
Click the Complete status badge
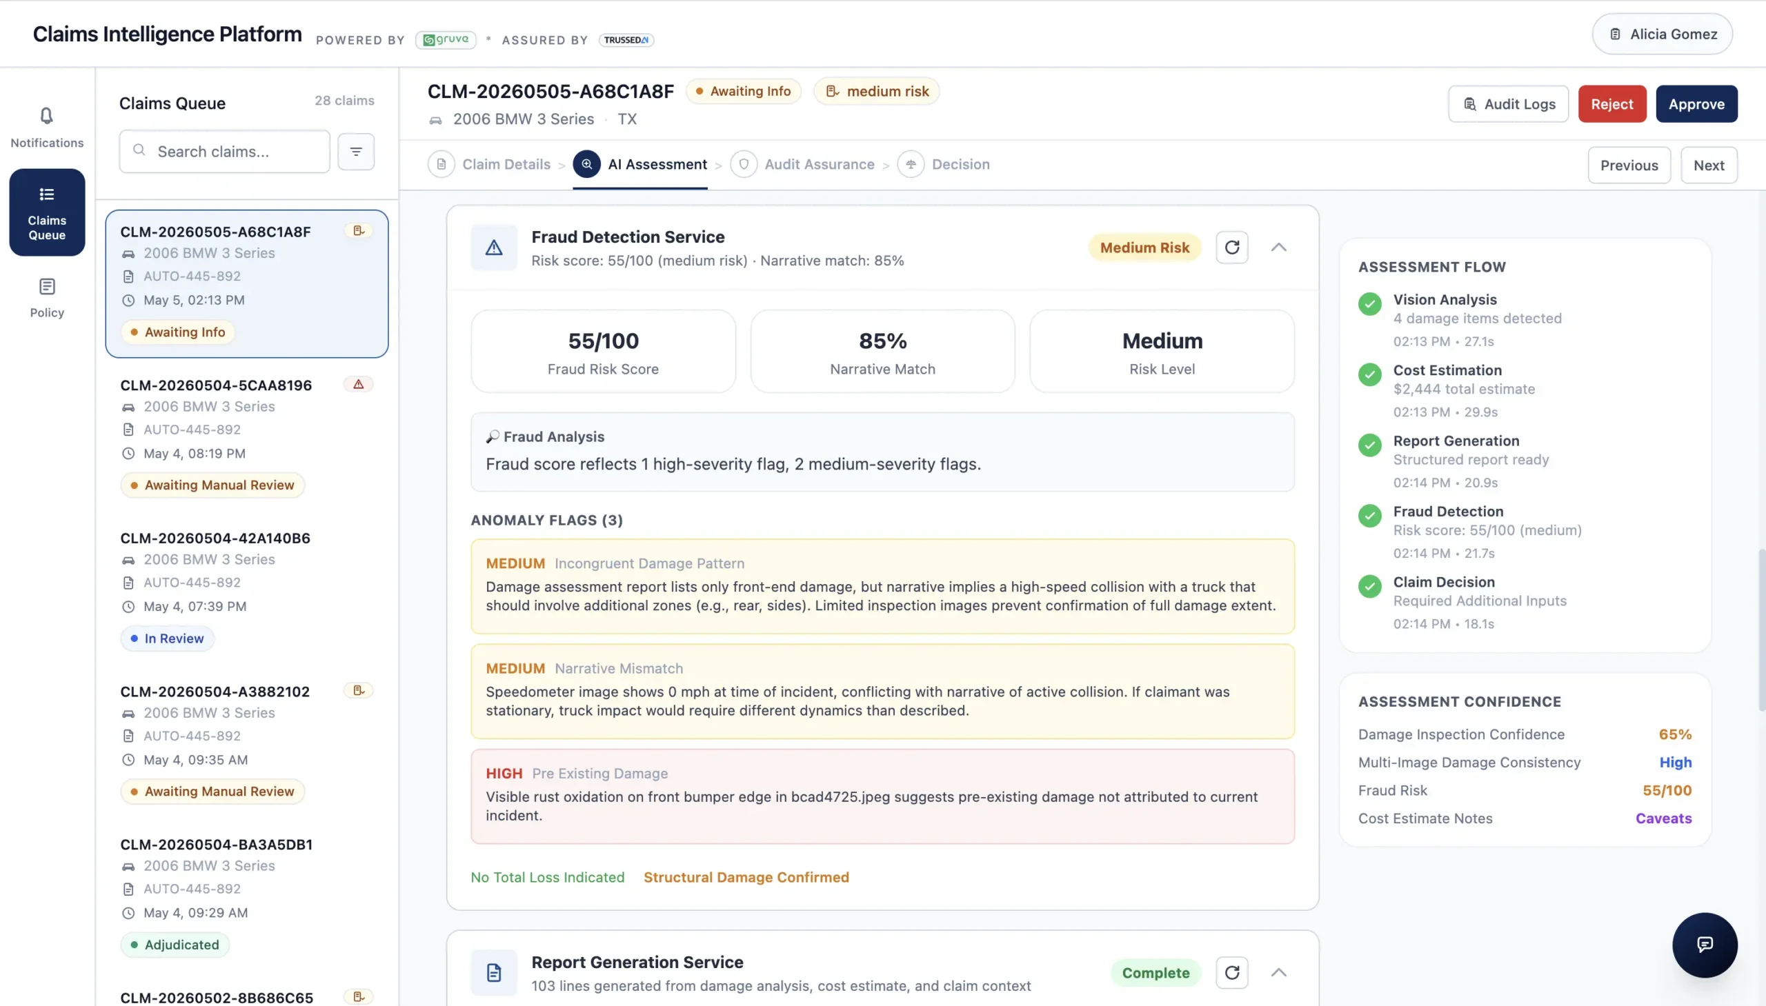tap(1155, 973)
